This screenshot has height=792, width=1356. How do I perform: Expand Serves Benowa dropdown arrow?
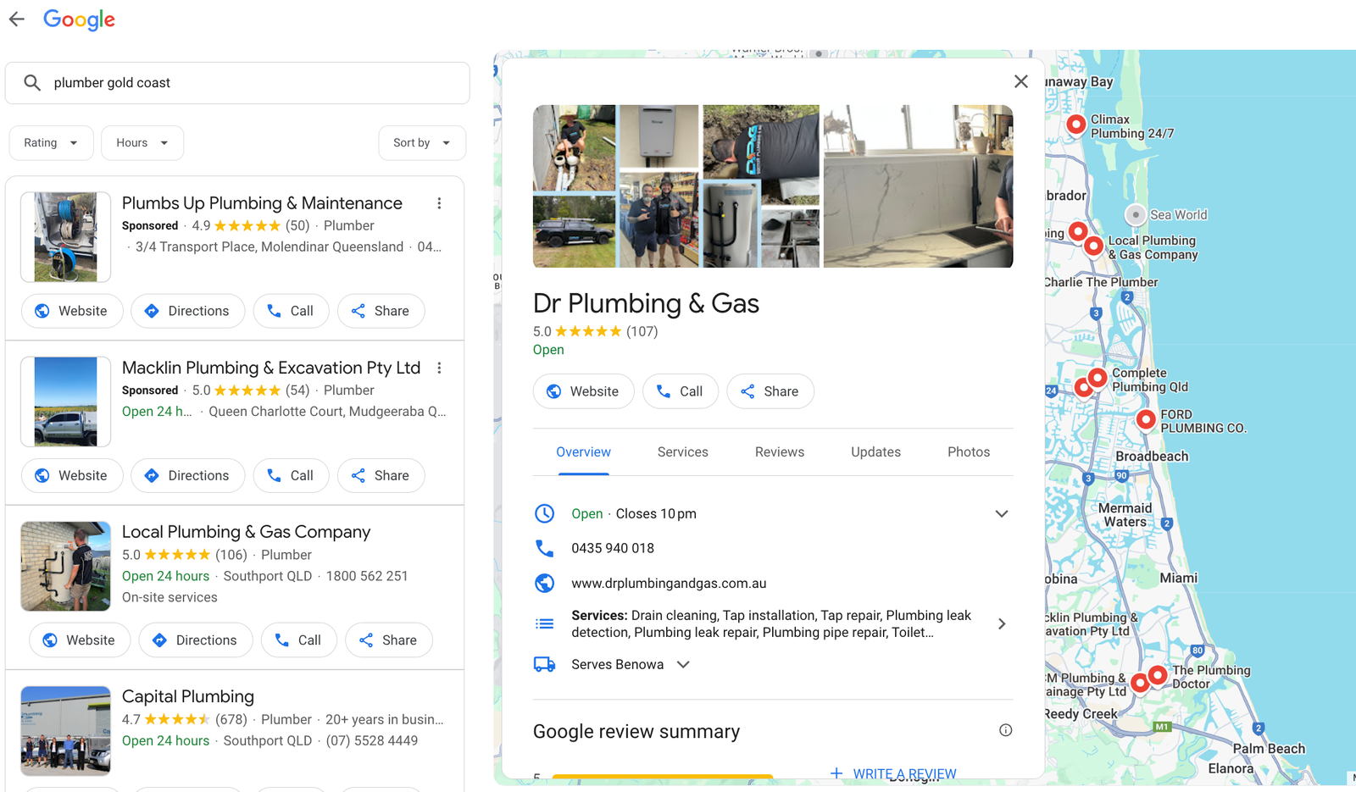[683, 664]
